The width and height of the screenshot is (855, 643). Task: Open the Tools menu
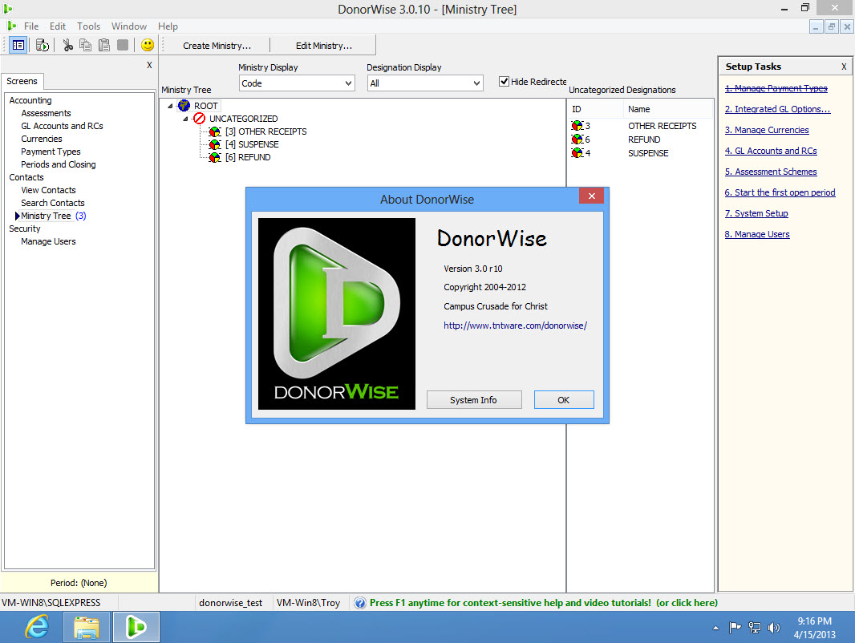(x=88, y=26)
